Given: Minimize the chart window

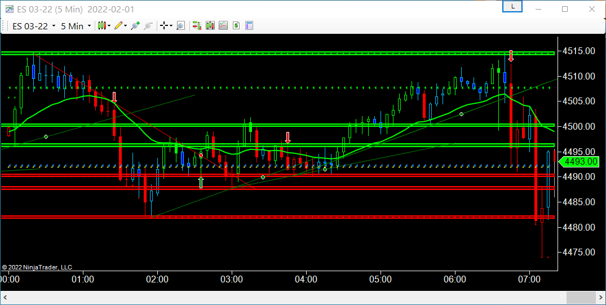Looking at the screenshot, I should click(x=538, y=9).
